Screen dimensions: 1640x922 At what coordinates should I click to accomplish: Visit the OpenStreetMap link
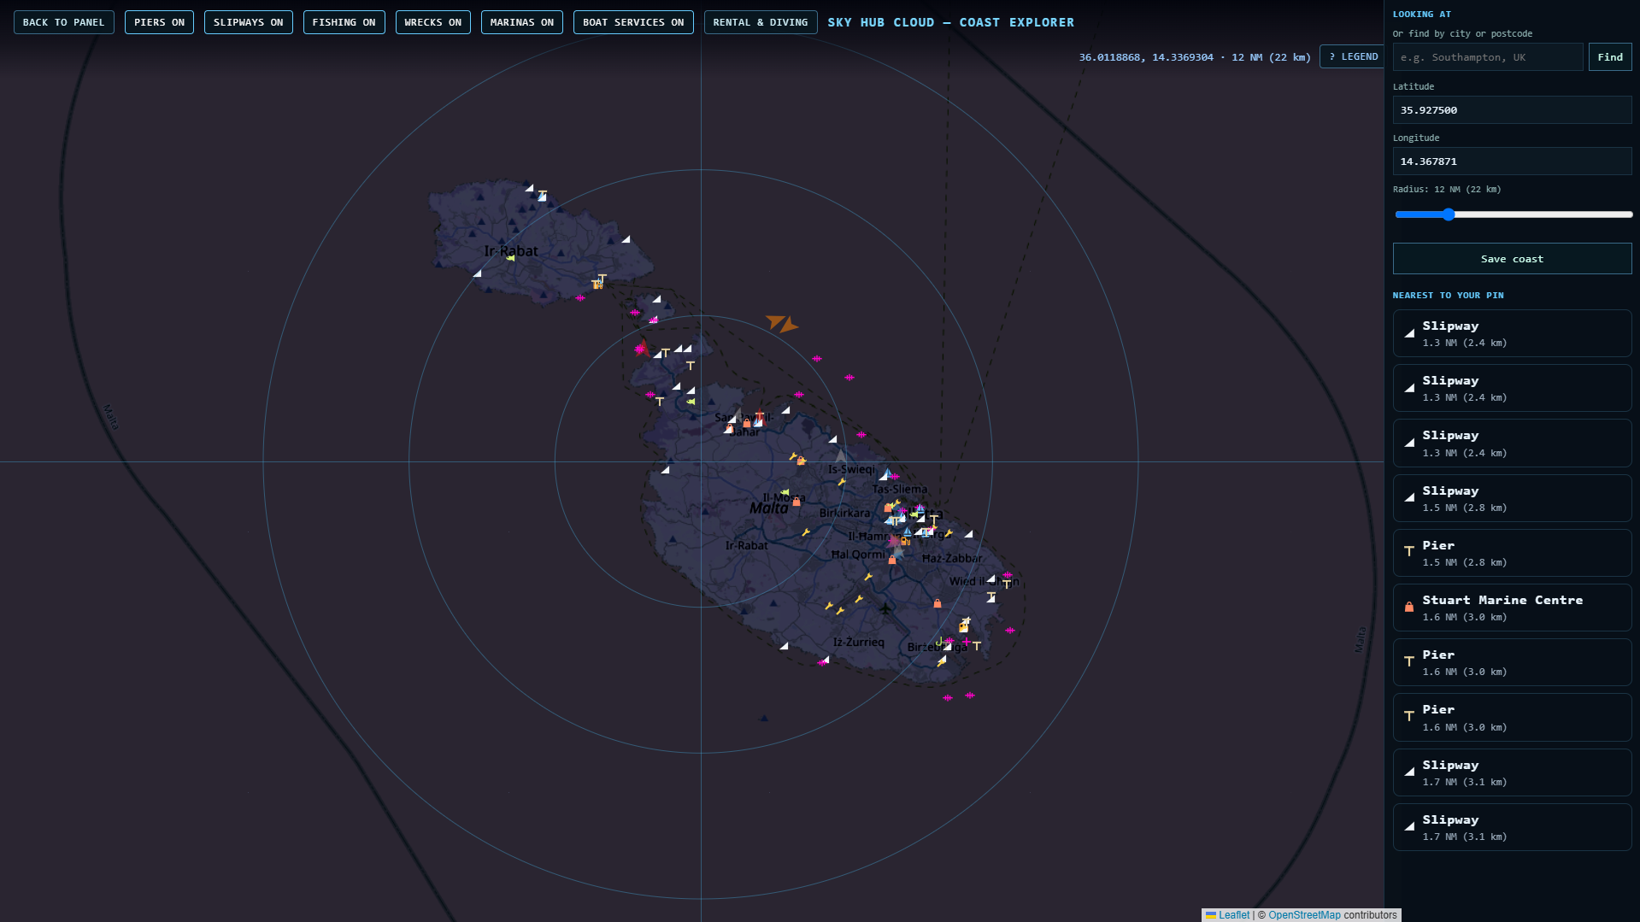pyautogui.click(x=1304, y=915)
